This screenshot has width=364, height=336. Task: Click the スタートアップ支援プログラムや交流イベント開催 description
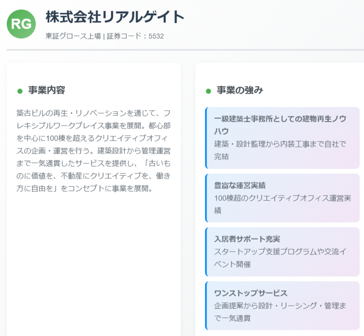click(280, 258)
